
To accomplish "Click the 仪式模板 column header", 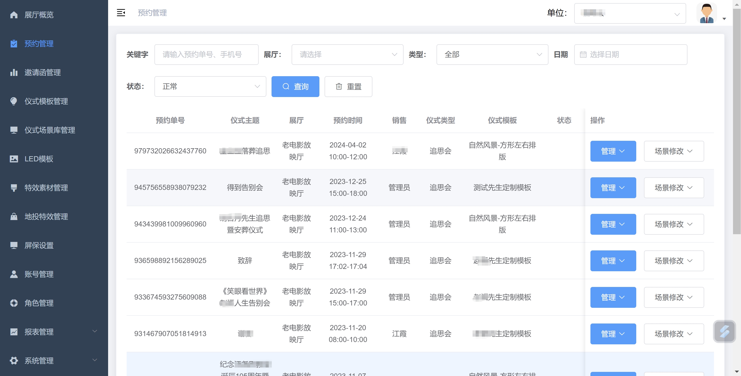I will [502, 120].
